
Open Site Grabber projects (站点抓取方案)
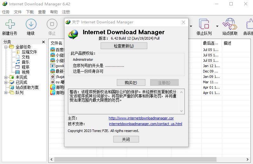click(27, 87)
